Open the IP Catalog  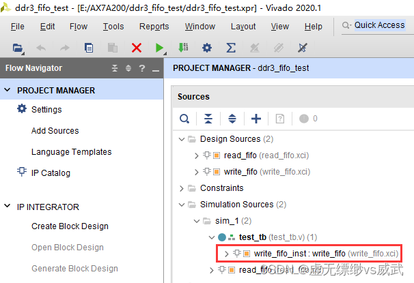click(51, 173)
